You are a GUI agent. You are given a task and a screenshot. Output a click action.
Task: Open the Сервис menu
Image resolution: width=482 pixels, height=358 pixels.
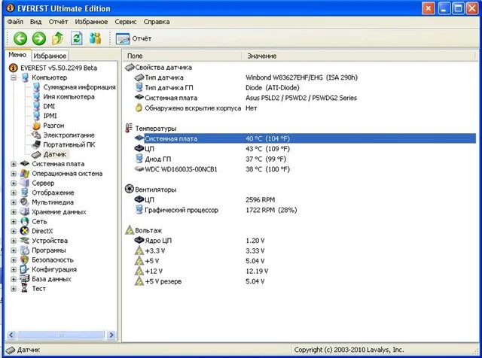tap(125, 22)
